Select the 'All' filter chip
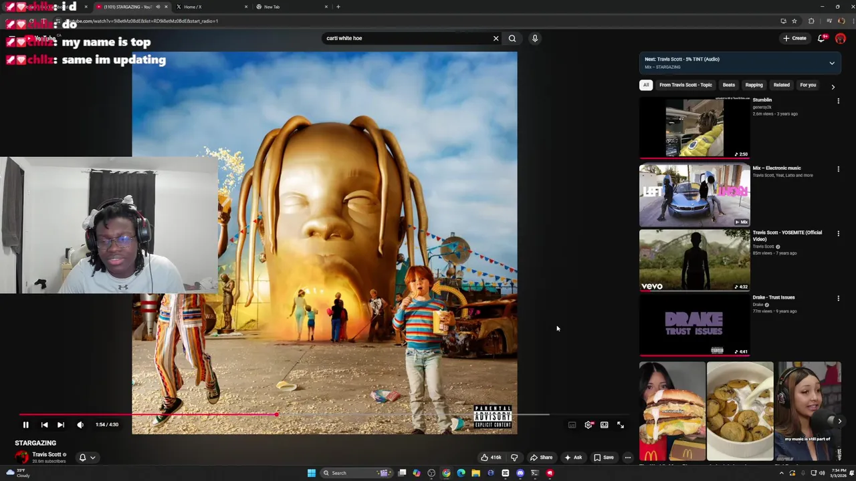The image size is (856, 481). click(646, 85)
